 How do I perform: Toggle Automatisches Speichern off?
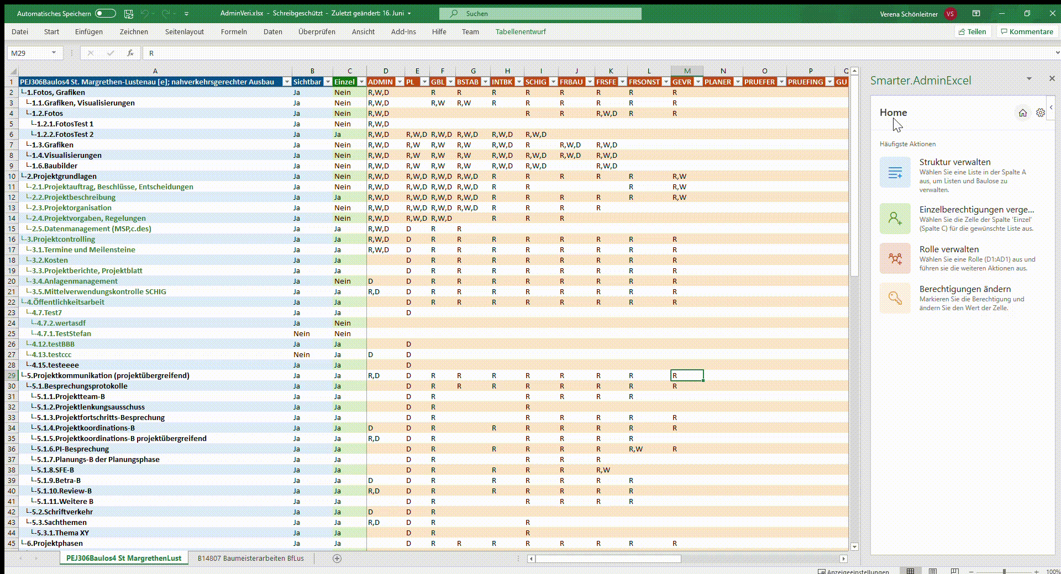coord(105,13)
